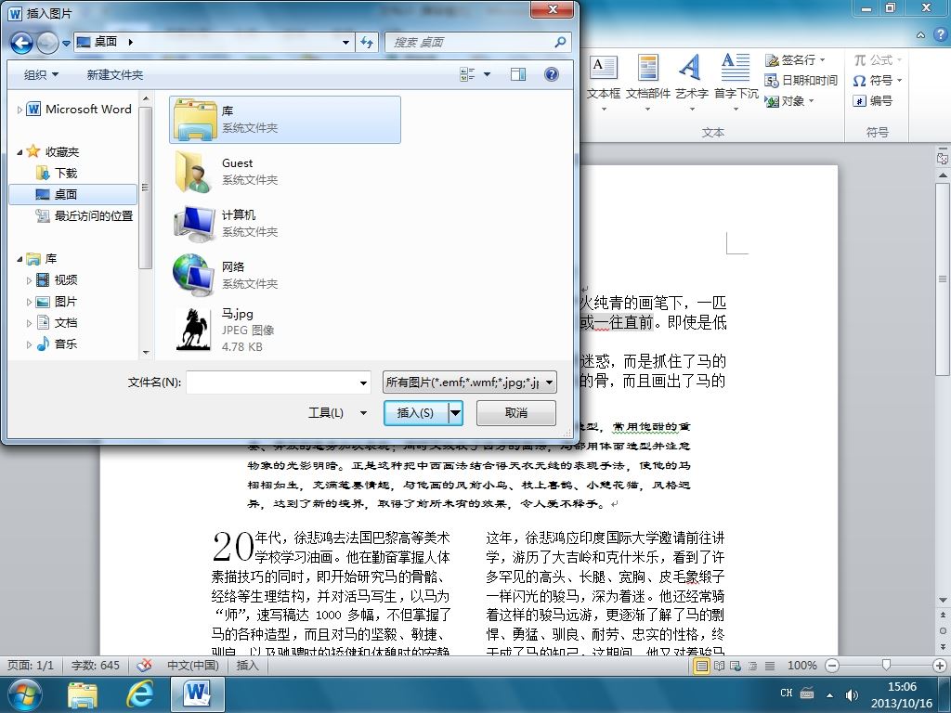The image size is (951, 713).
Task: Click the zoom slider handle
Action: pyautogui.click(x=886, y=666)
